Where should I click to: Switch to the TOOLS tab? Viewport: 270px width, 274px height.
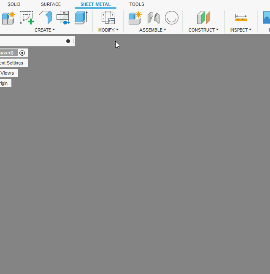click(137, 4)
